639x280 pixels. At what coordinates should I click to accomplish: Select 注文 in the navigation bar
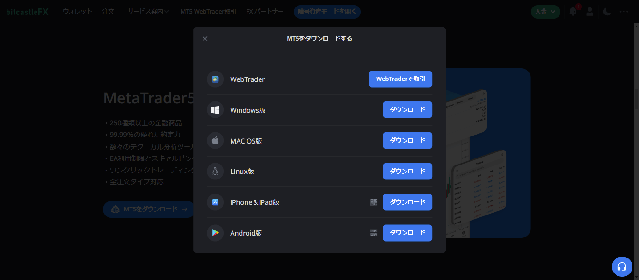click(x=108, y=11)
